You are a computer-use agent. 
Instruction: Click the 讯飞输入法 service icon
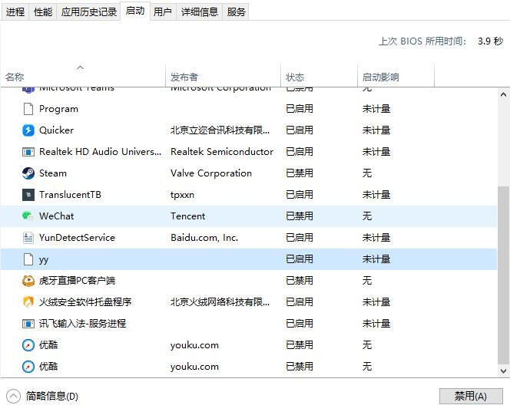click(28, 324)
